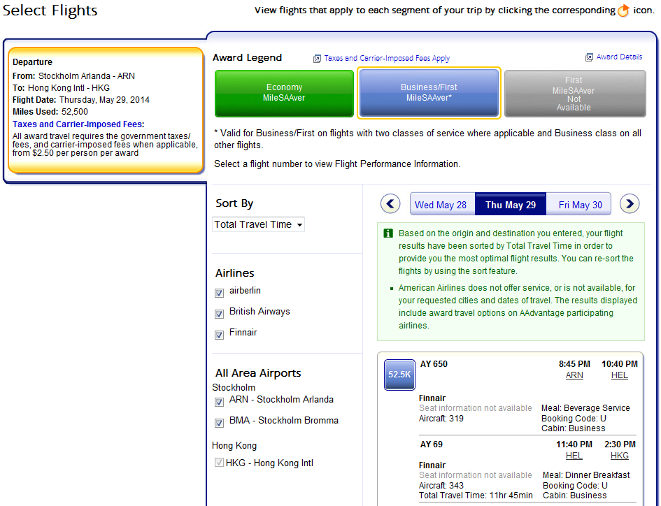Toggle ARN - Stockholm Arlanda airport checkbox

tap(219, 402)
